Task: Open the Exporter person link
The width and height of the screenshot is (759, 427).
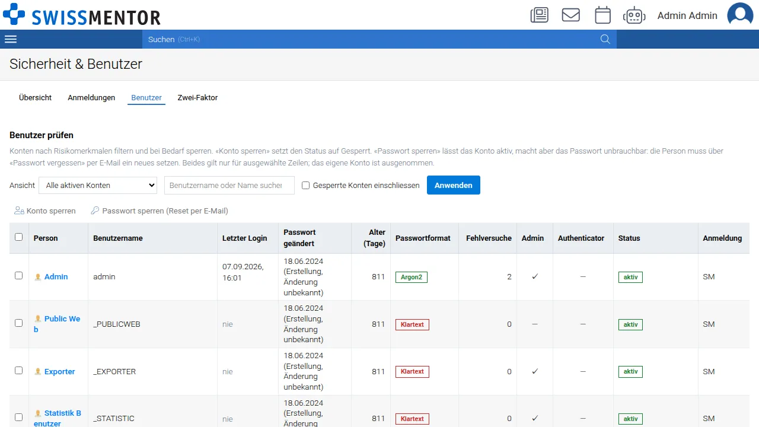Action: [x=60, y=372]
